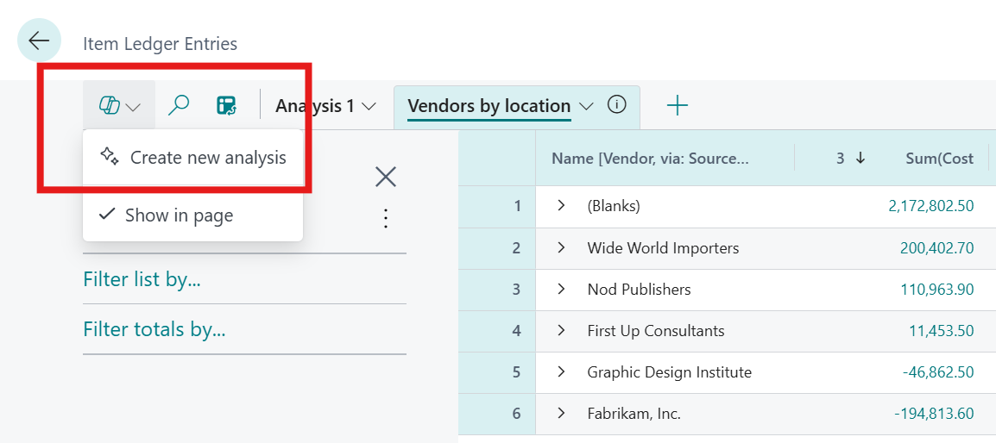Select row number 6
The width and height of the screenshot is (996, 443).
click(516, 414)
